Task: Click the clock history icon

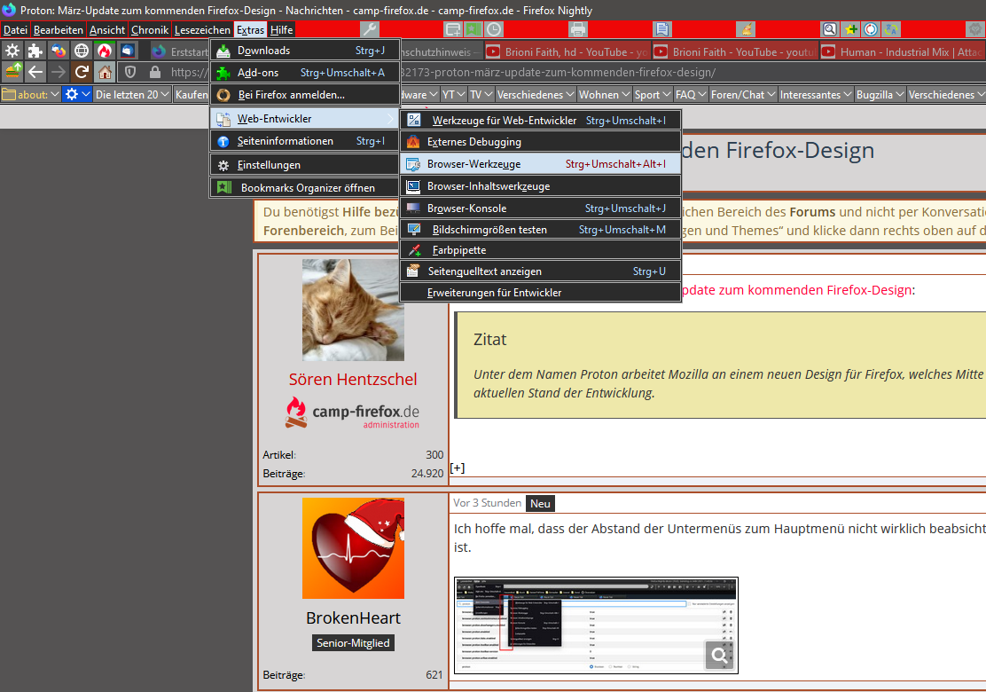Action: coord(493,29)
